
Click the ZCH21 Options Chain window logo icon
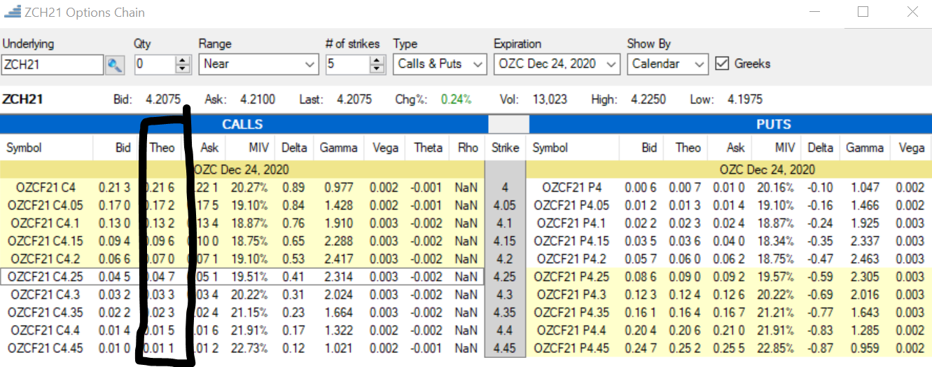(11, 12)
